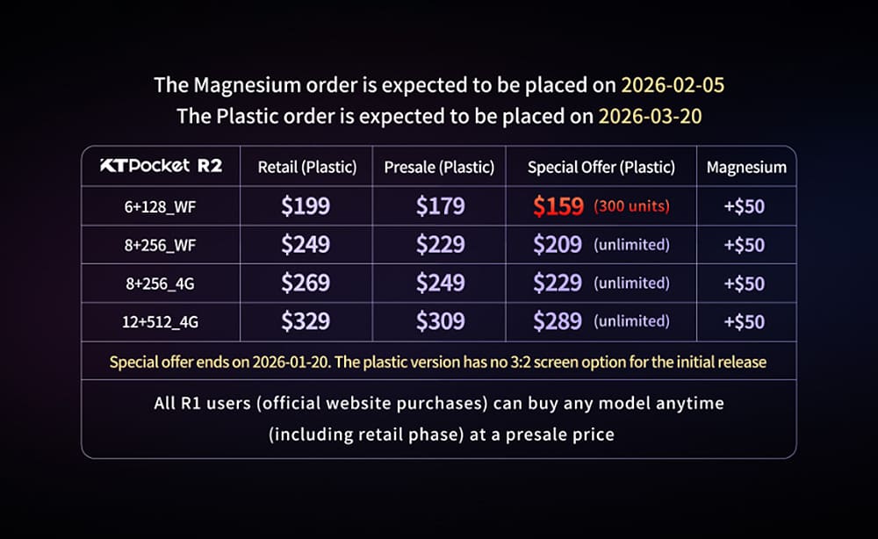
Task: Click the $199 retail price
Action: pyautogui.click(x=306, y=206)
